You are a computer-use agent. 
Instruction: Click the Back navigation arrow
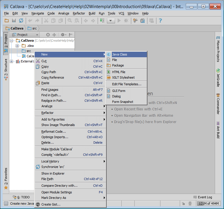[86, 21]
